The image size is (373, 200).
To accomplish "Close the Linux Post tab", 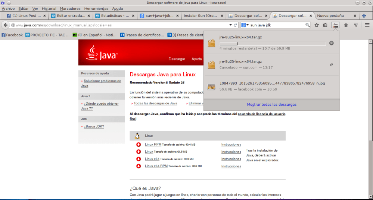I will (44, 16).
